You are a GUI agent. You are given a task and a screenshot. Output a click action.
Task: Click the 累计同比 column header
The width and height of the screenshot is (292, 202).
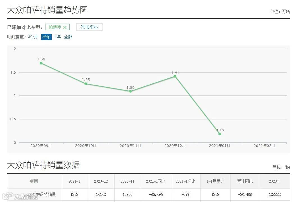pos(245,181)
